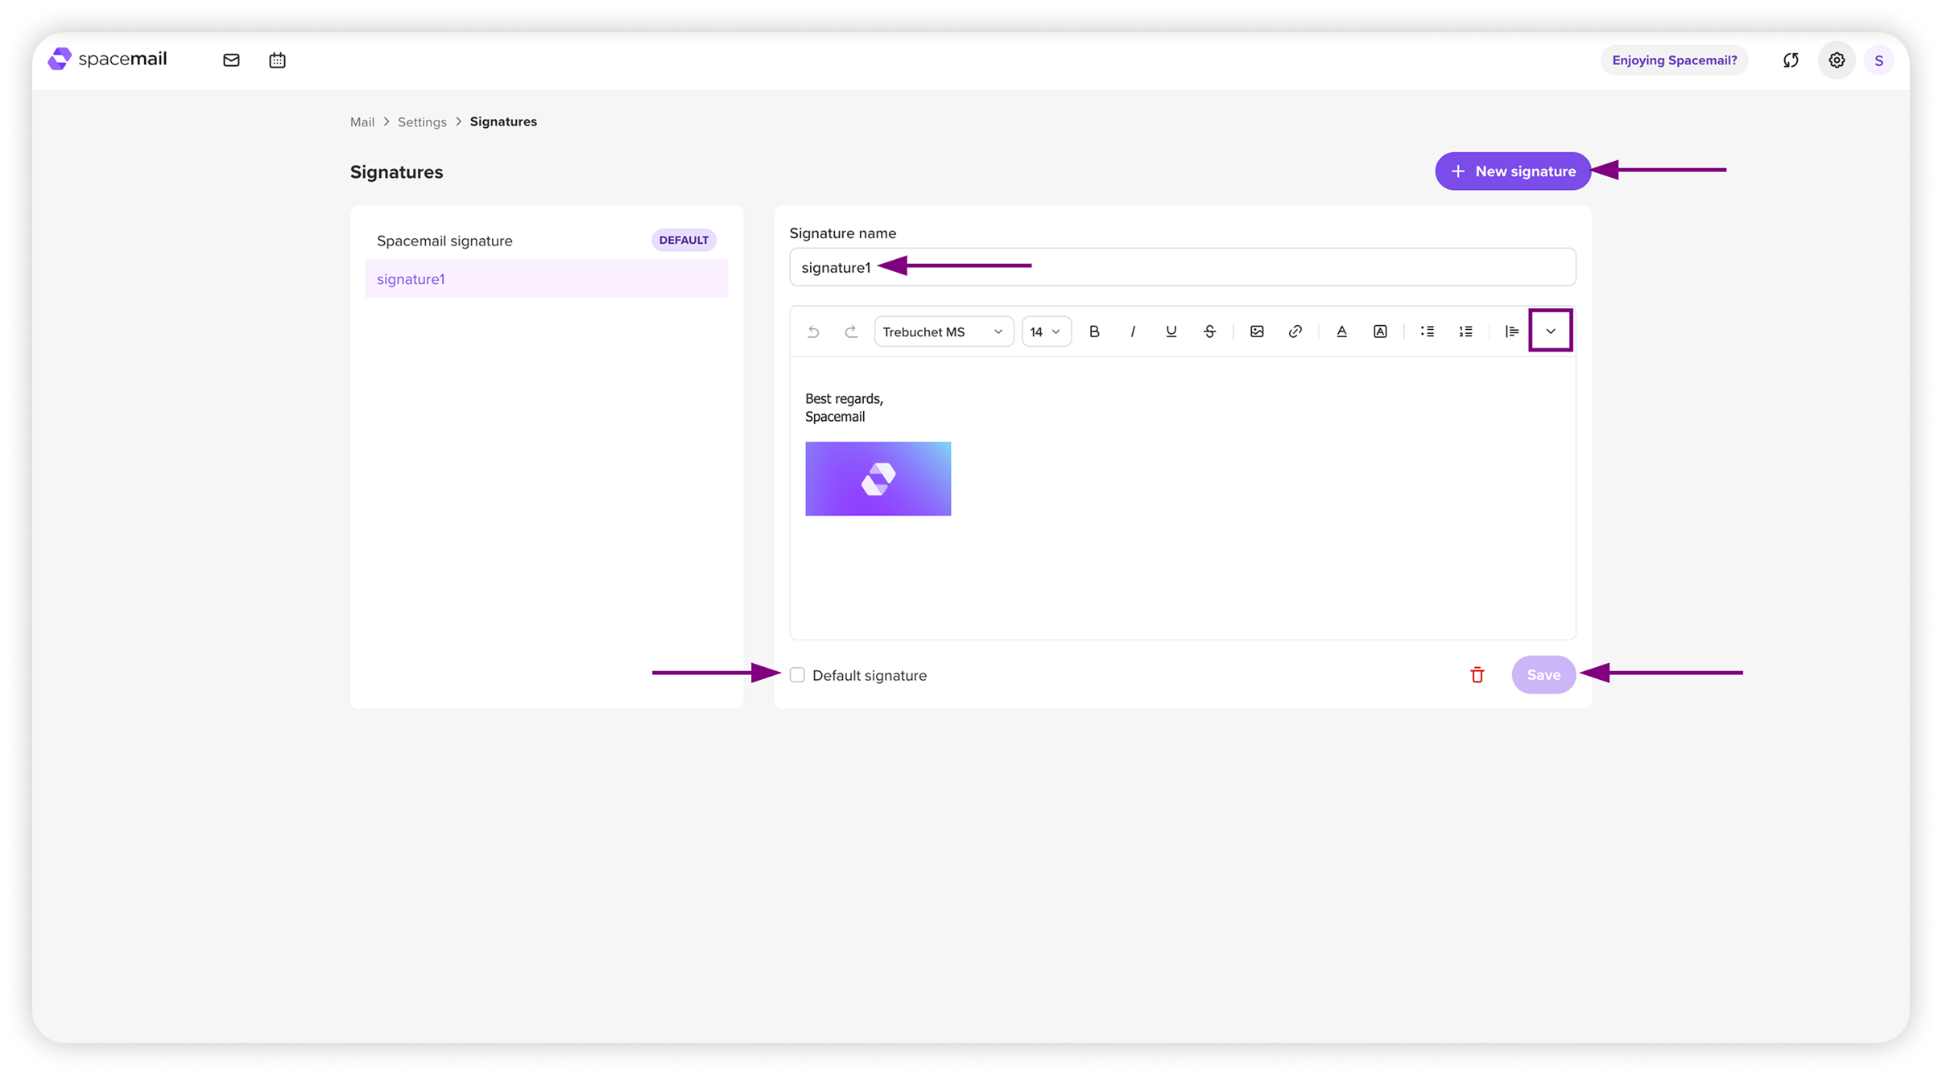The width and height of the screenshot is (1942, 1075).
Task: Insert a hyperlink via link icon
Action: click(1295, 332)
